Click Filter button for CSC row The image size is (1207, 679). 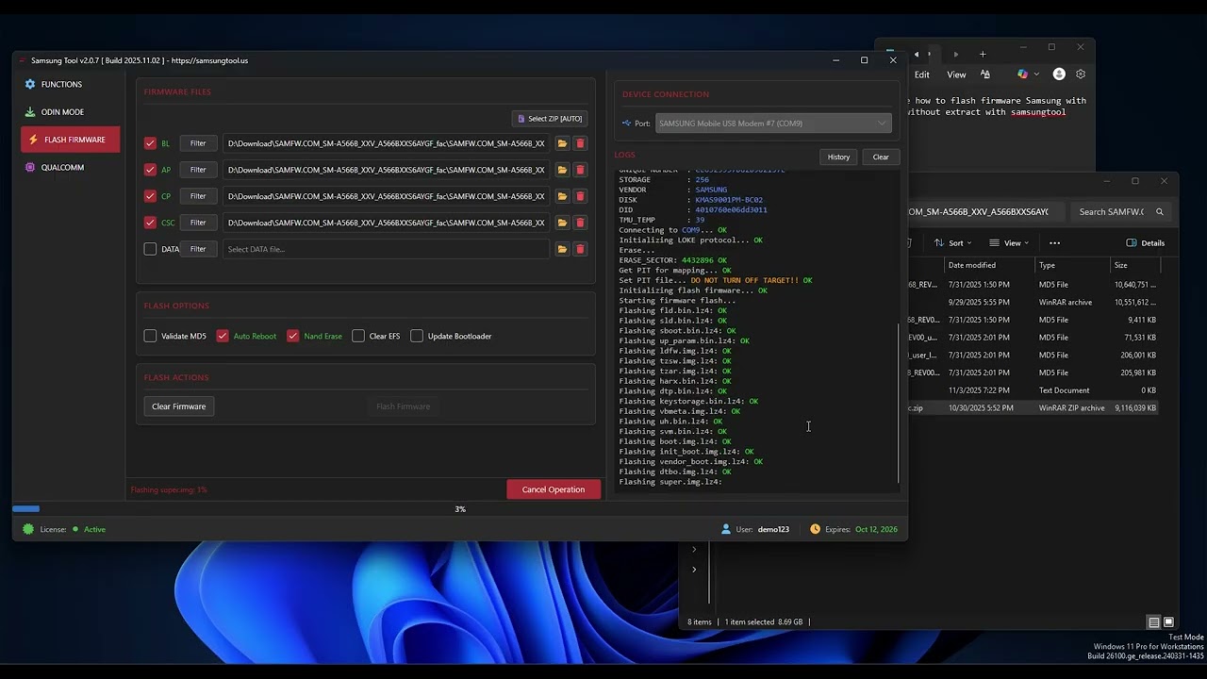198,223
